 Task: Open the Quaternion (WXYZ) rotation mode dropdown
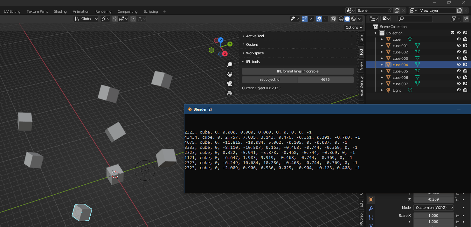(433, 207)
